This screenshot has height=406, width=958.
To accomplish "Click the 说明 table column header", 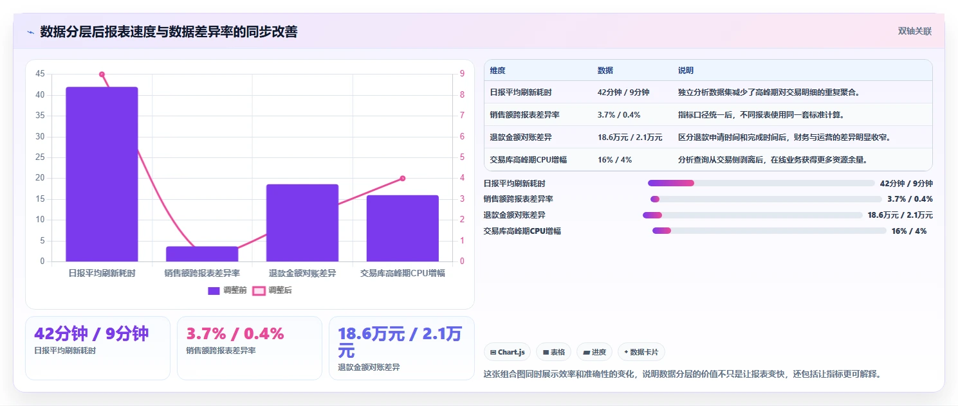I will [686, 71].
